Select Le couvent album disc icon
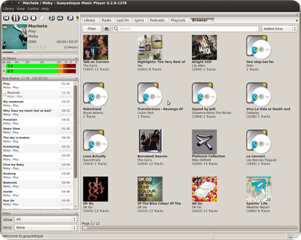 click(x=259, y=142)
